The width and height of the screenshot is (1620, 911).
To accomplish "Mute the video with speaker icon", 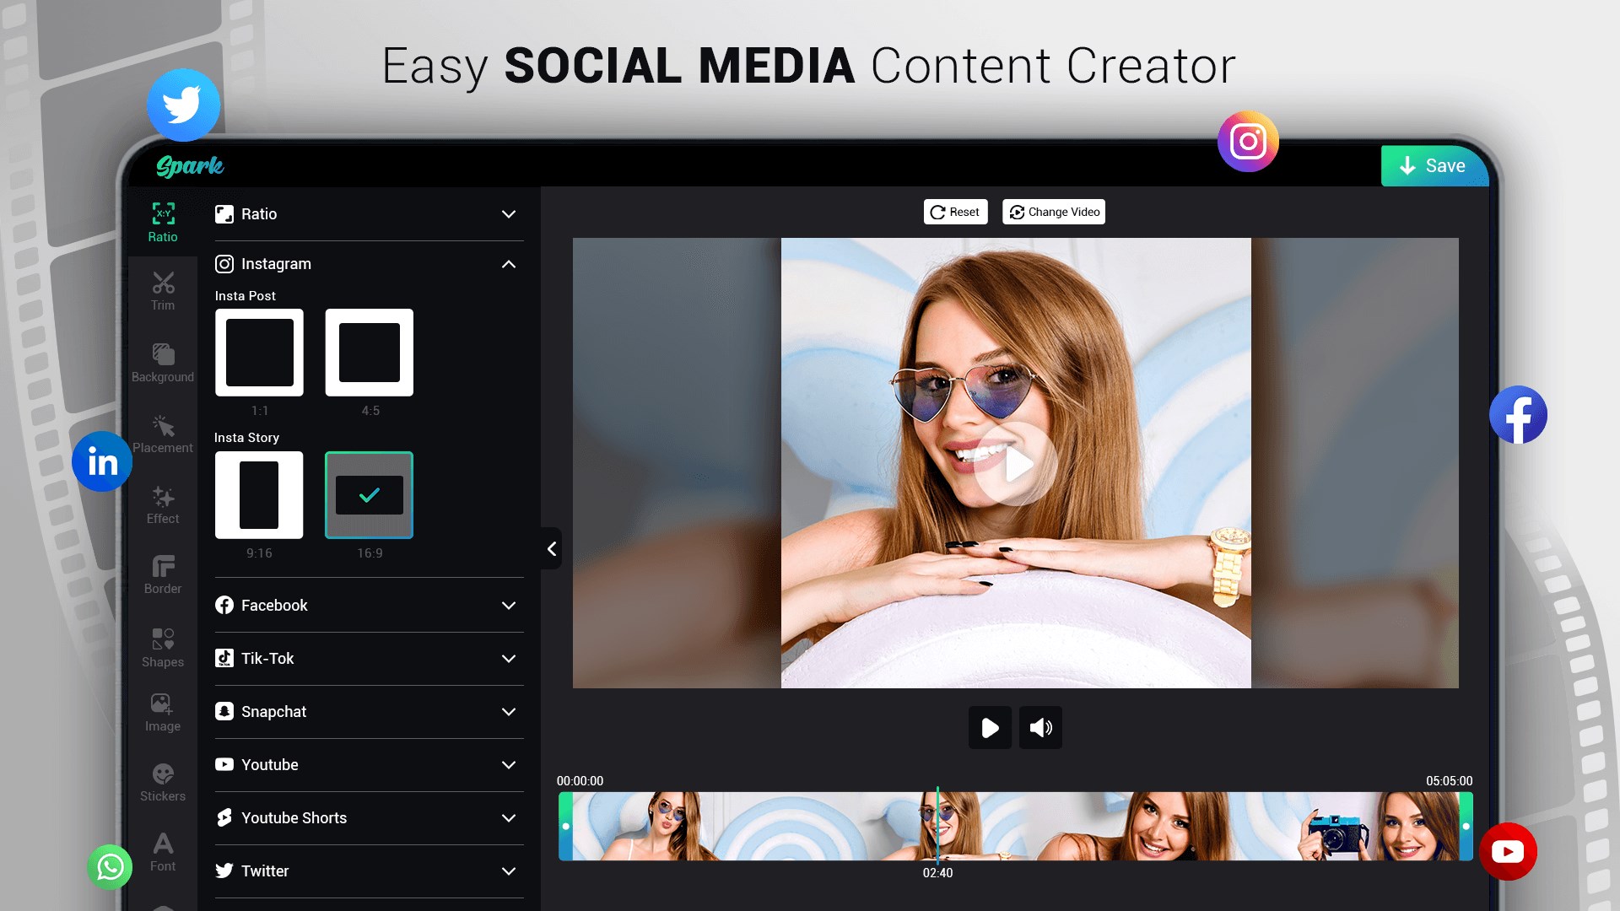I will pyautogui.click(x=1040, y=727).
